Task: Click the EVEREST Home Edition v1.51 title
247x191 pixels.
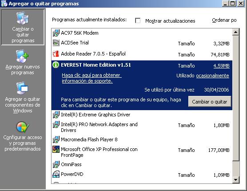Action: pyautogui.click(x=96, y=65)
